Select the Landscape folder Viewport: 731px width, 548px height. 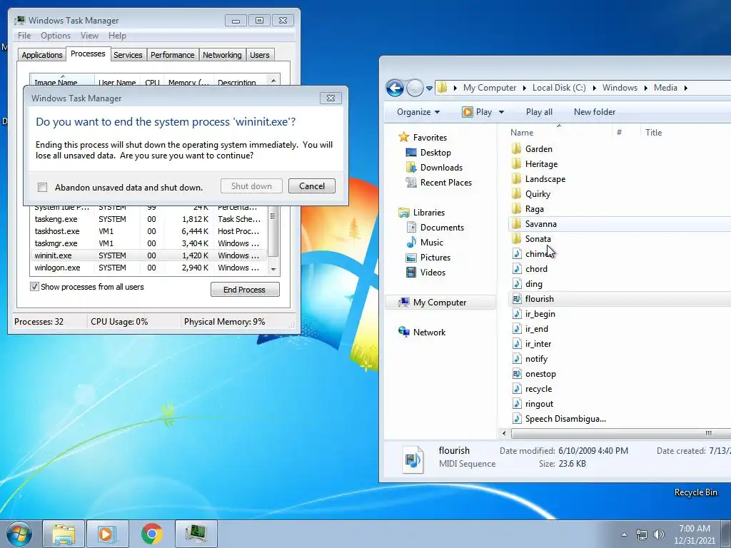point(545,179)
